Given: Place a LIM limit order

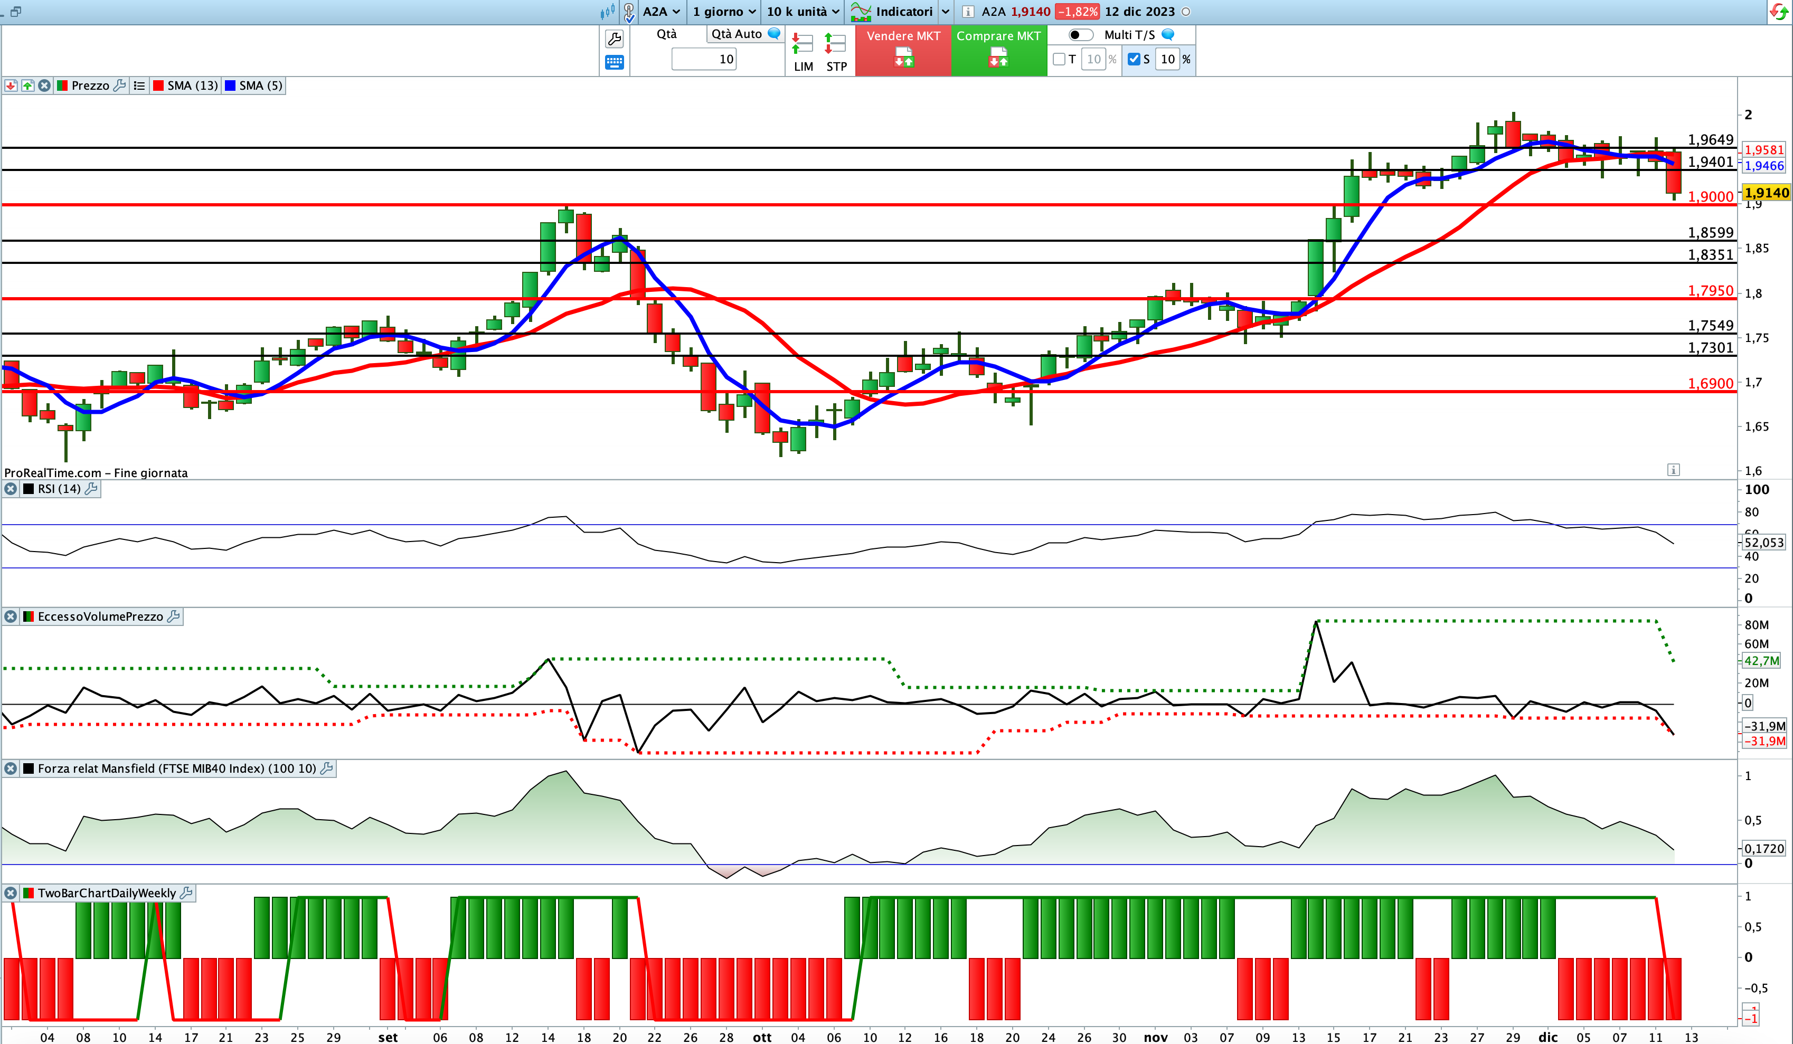Looking at the screenshot, I should [803, 53].
